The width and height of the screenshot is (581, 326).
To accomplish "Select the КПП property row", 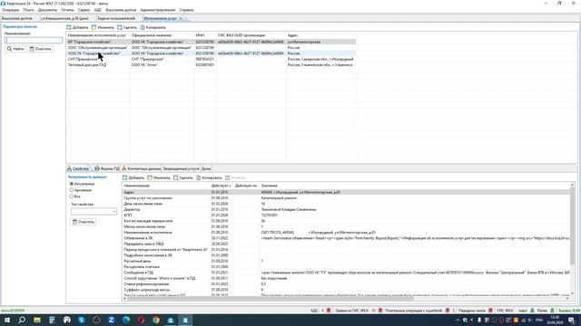I will (345, 216).
